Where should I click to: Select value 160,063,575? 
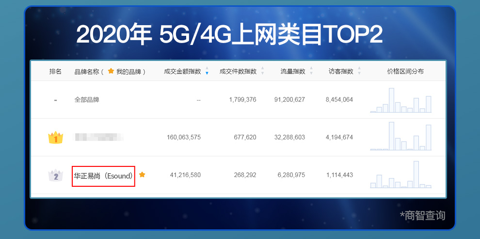click(184, 137)
